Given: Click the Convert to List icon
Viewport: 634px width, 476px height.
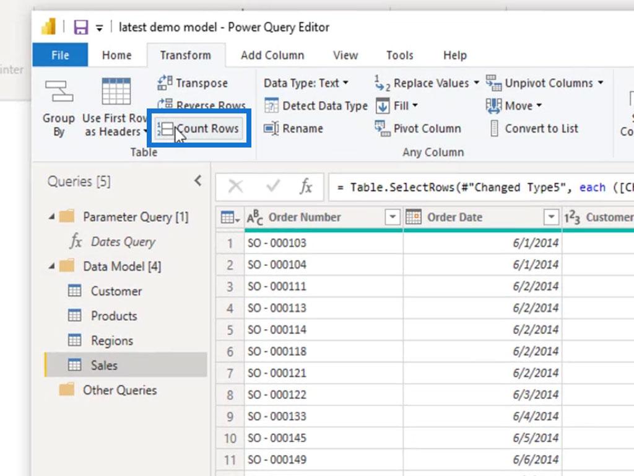Looking at the screenshot, I should coord(494,129).
